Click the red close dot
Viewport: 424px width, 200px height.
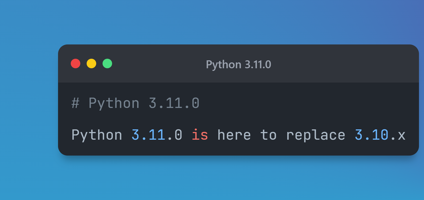pyautogui.click(x=76, y=64)
